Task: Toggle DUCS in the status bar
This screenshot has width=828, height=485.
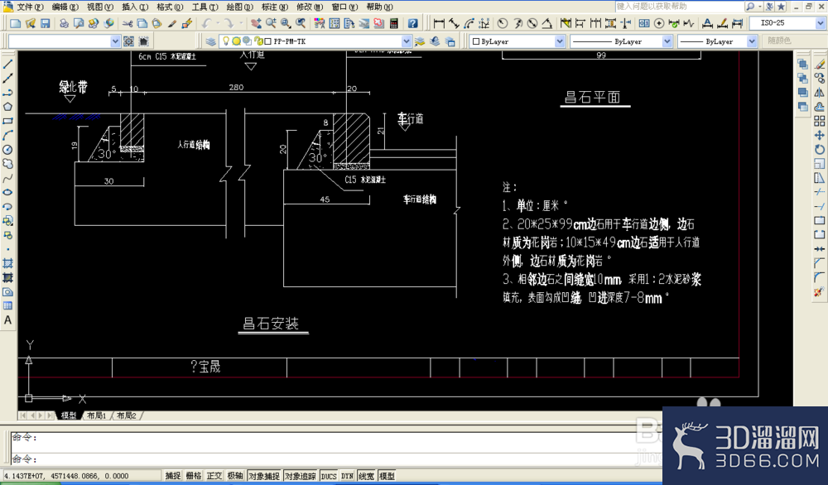Action: [x=329, y=476]
